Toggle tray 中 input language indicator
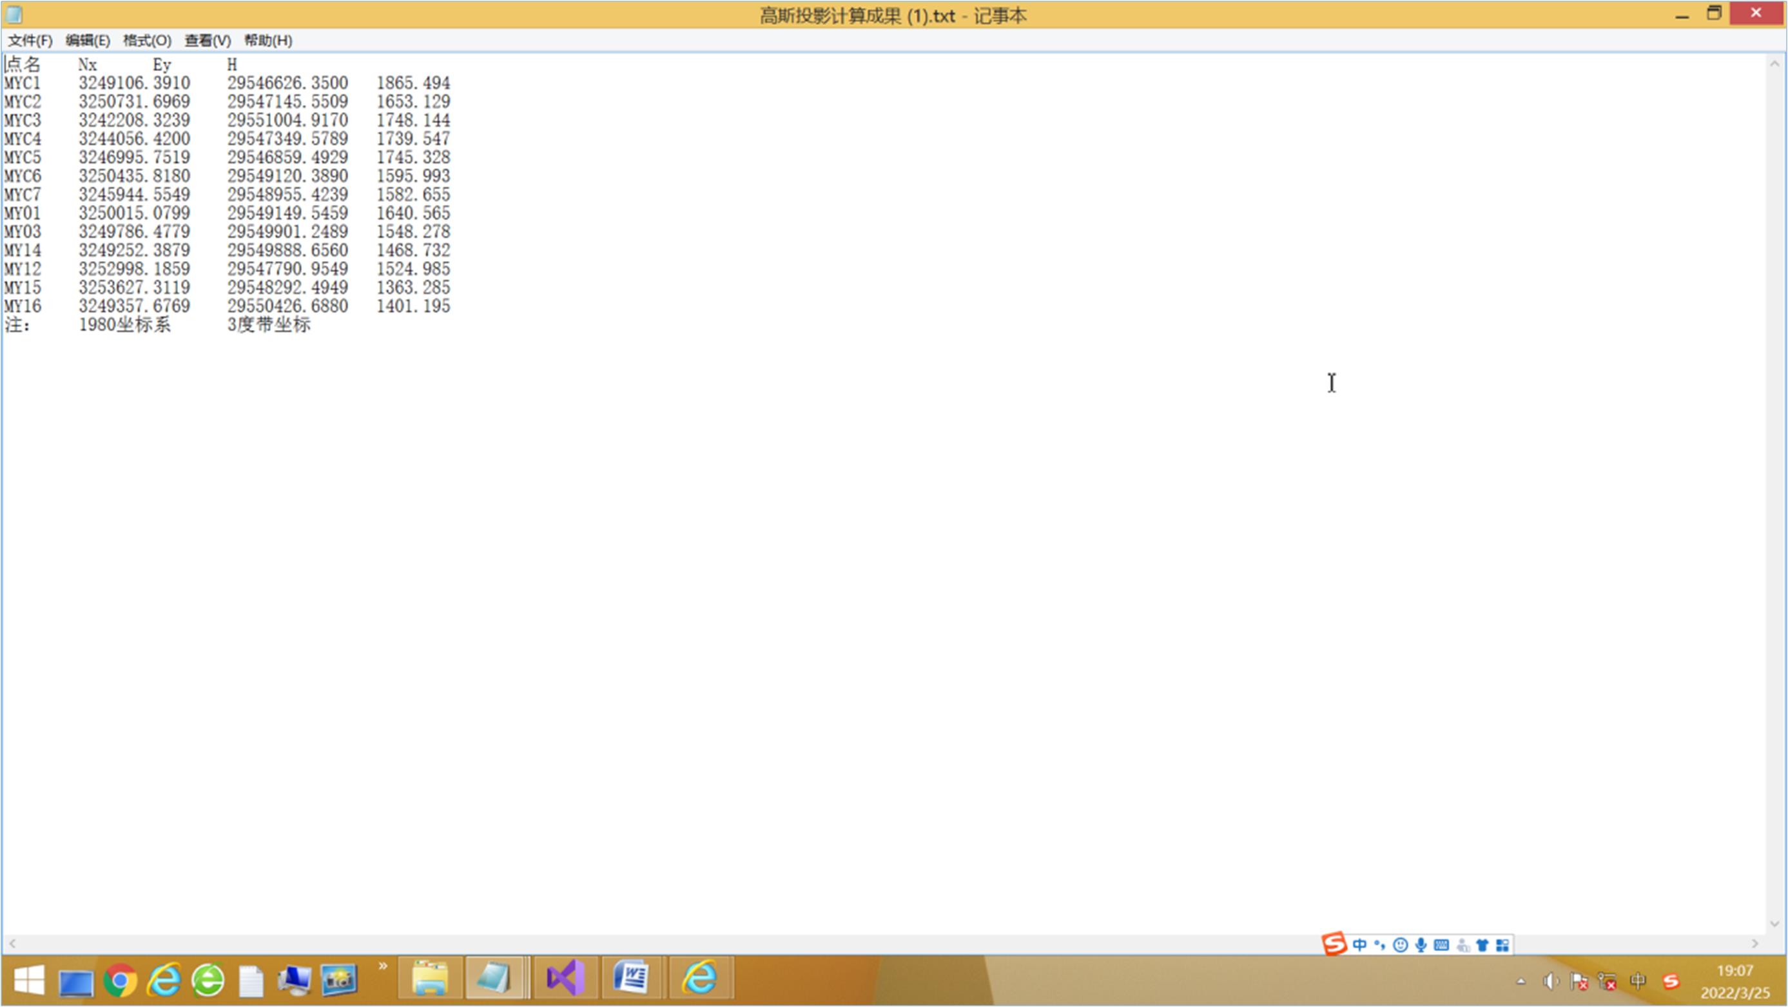This screenshot has height=1007, width=1788. pyautogui.click(x=1637, y=981)
